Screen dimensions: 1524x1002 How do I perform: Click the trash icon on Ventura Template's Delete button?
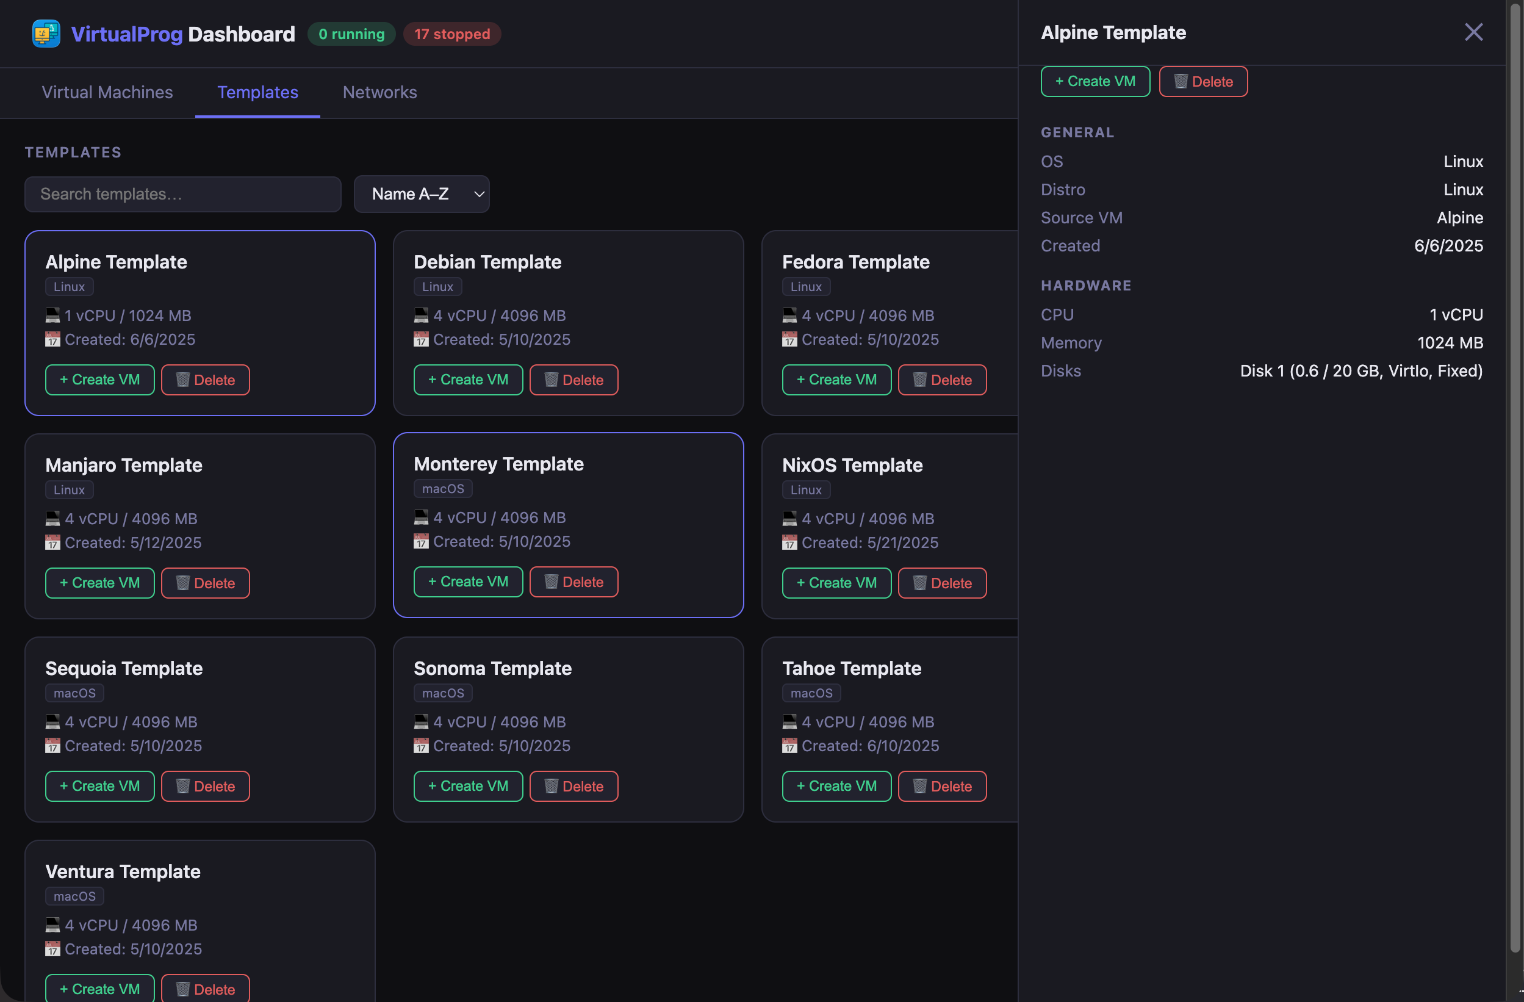point(182,989)
